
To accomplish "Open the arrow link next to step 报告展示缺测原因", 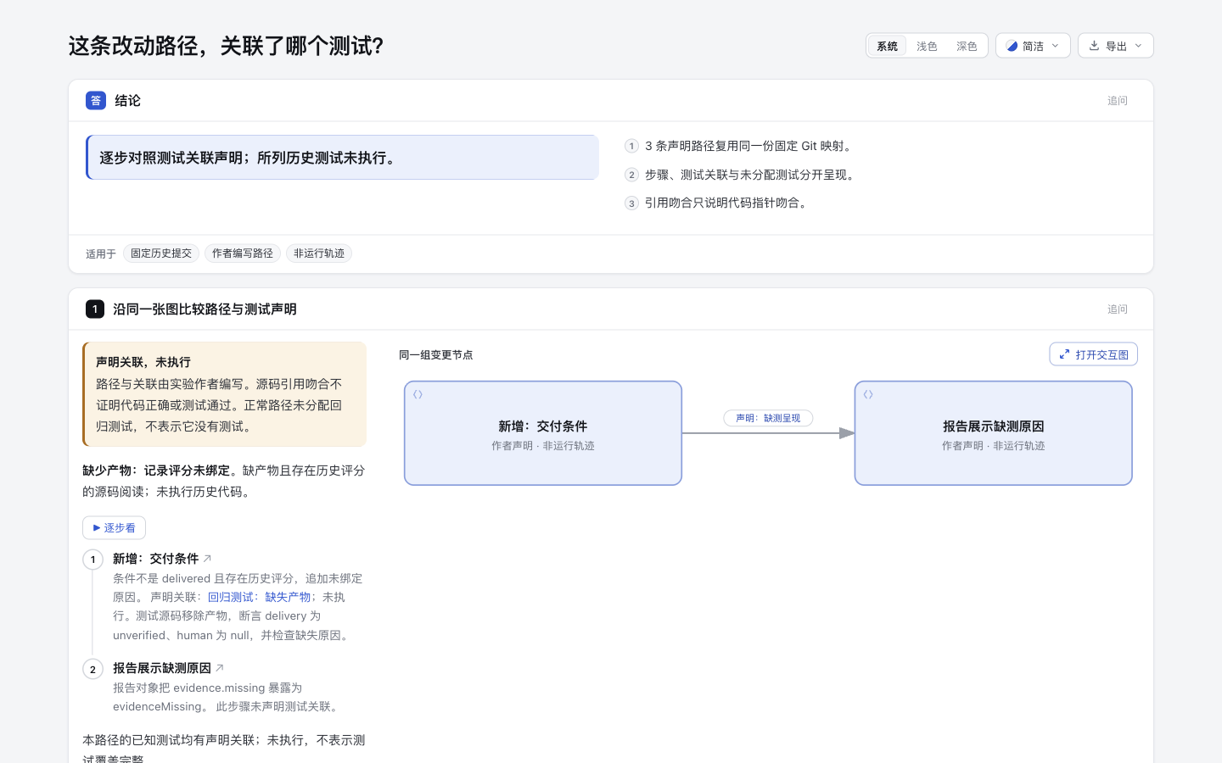I will 220,668.
